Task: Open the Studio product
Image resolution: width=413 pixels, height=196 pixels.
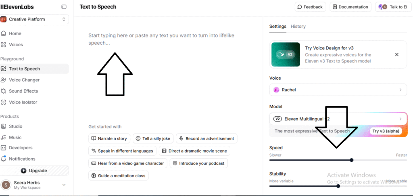Action: [15, 126]
